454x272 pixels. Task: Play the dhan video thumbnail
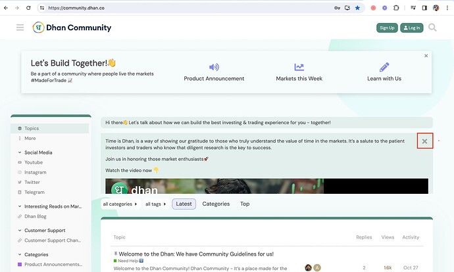click(x=266, y=186)
